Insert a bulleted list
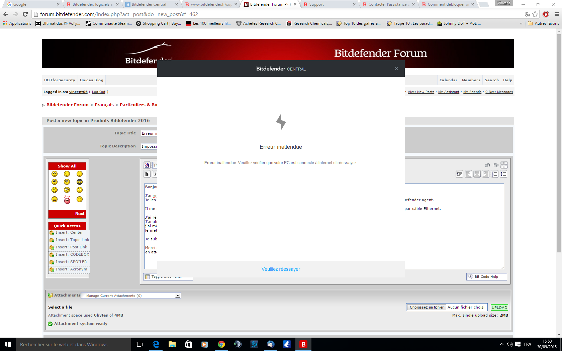 (x=503, y=174)
